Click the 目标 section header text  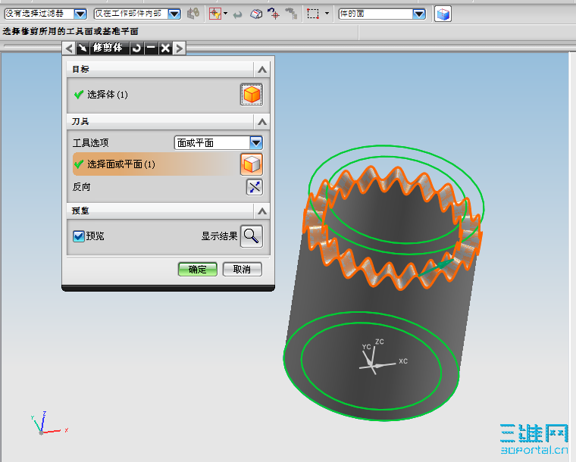80,69
